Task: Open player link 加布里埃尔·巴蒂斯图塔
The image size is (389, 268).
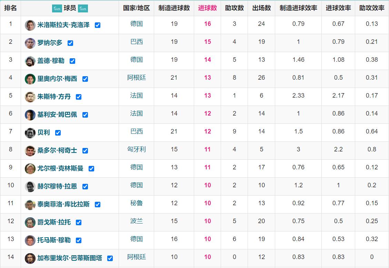Action: coord(70,258)
